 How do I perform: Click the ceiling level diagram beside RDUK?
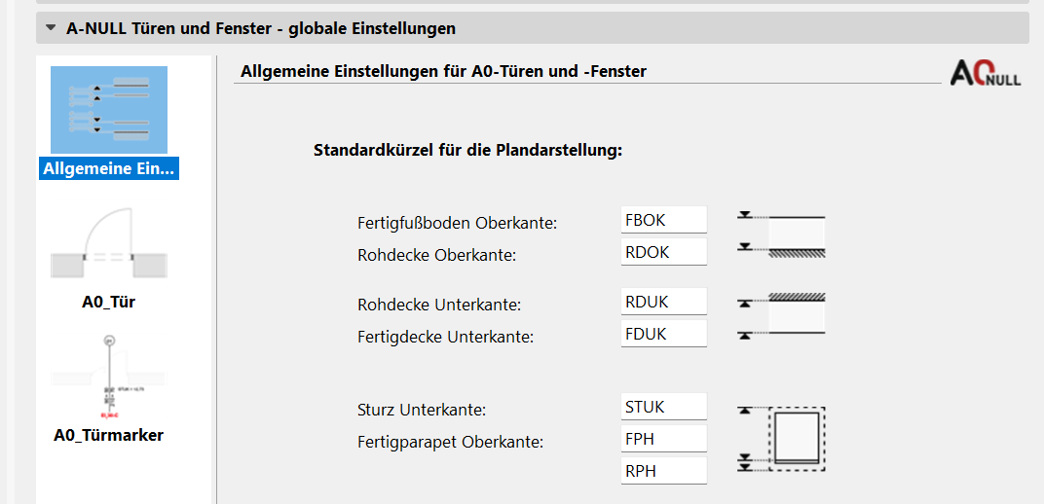(782, 316)
